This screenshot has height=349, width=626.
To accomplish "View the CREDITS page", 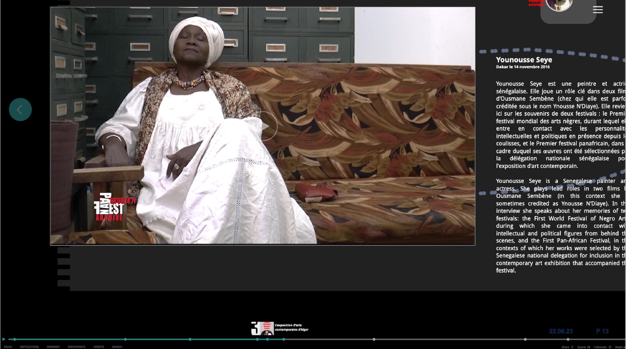I will coord(99,347).
